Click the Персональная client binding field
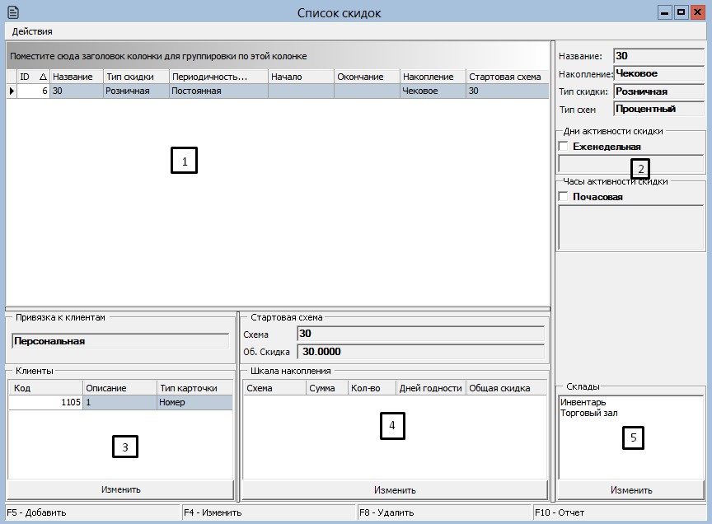 coord(120,340)
